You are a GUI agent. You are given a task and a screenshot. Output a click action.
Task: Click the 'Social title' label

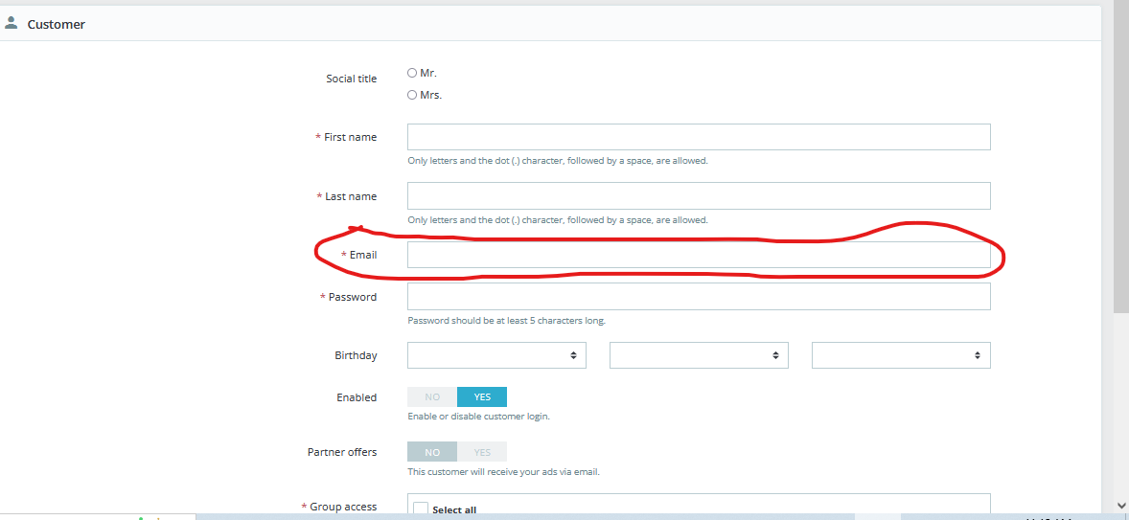click(x=352, y=79)
